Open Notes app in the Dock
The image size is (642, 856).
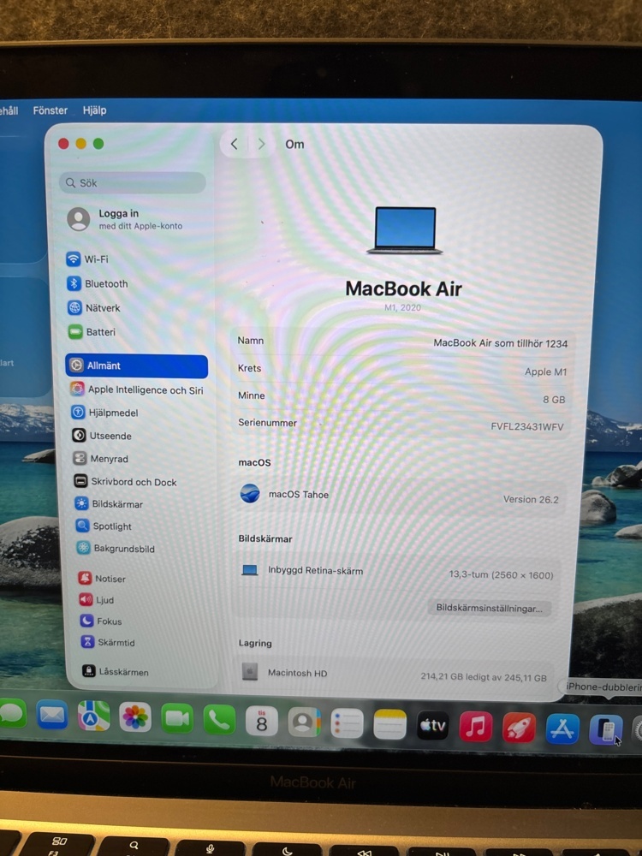tap(389, 724)
